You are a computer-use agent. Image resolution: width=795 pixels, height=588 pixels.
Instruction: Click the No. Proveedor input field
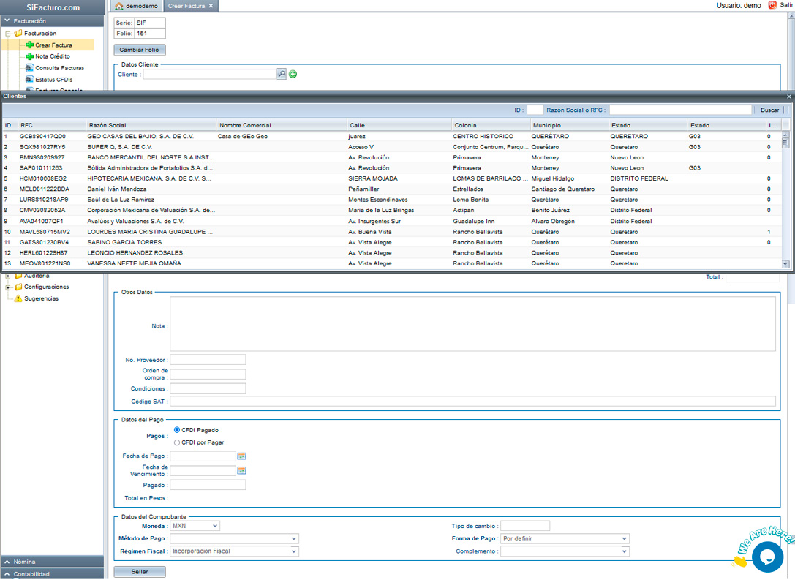pos(208,360)
